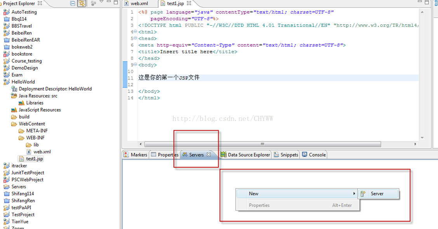Click Shifang114 project
This screenshot has height=229, width=438.
(23, 194)
